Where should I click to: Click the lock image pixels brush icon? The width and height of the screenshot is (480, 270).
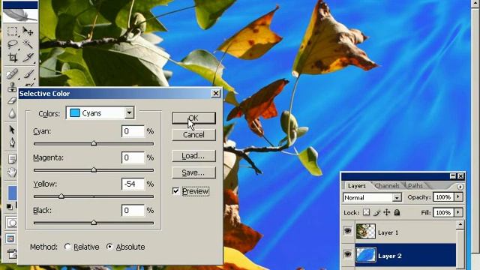pyautogui.click(x=376, y=212)
